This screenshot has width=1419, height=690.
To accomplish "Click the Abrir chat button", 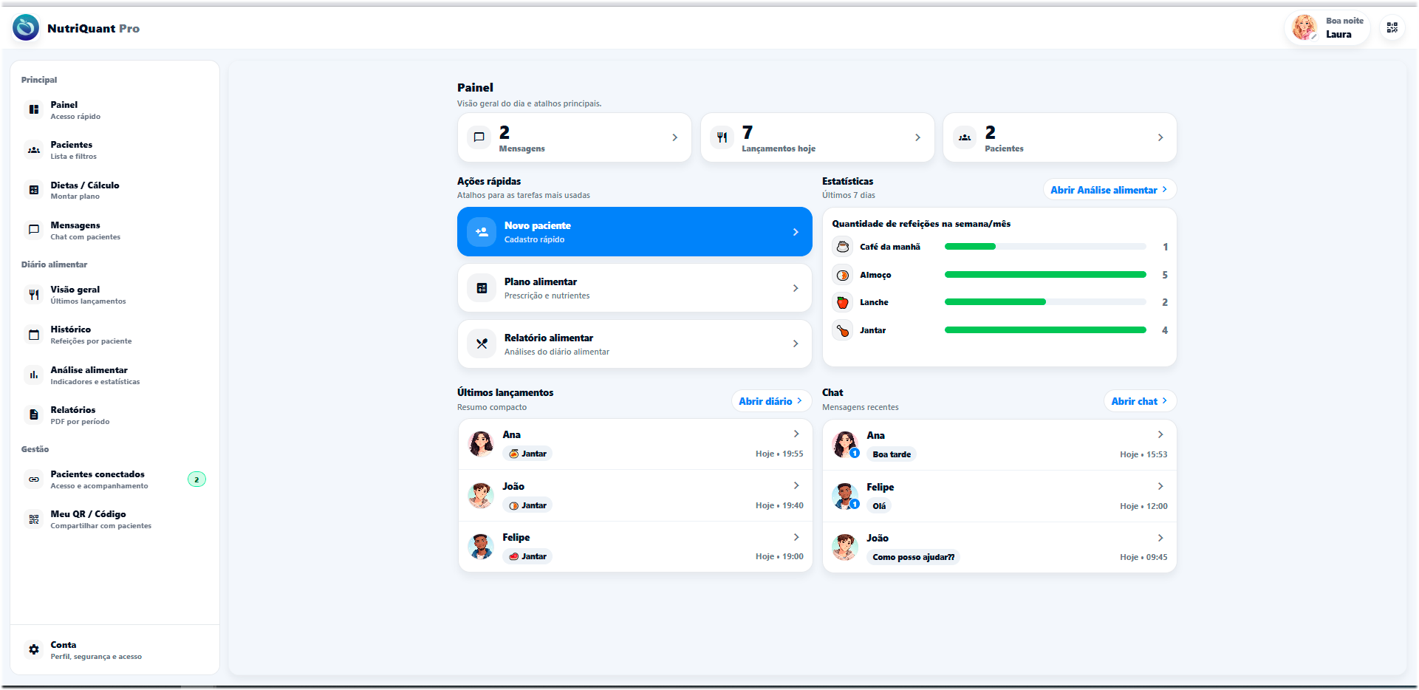I will click(x=1139, y=401).
